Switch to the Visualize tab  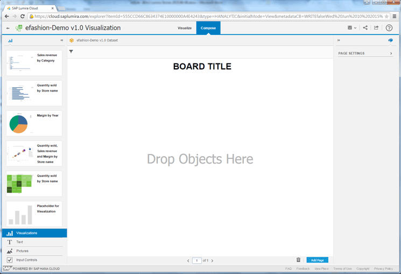(185, 28)
